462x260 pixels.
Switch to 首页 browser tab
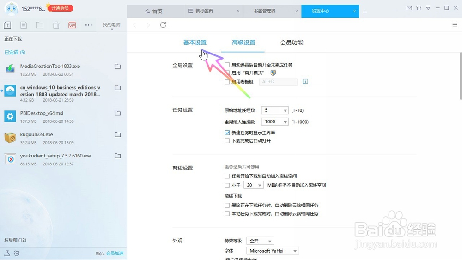point(156,11)
